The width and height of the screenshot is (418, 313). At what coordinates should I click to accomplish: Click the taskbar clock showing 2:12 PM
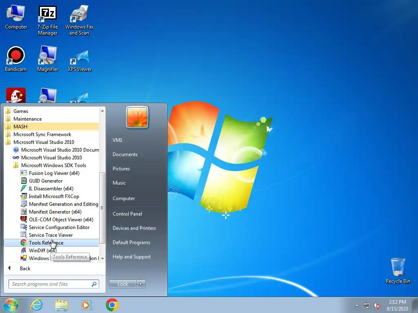[397, 305]
